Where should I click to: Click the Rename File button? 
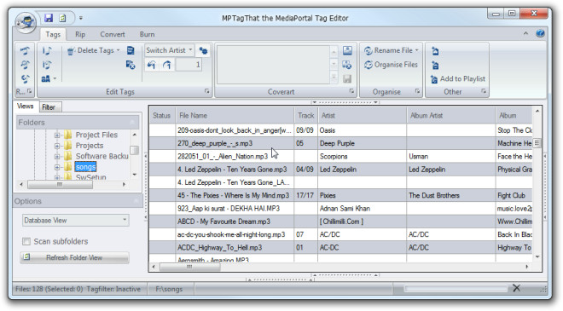pyautogui.click(x=388, y=50)
